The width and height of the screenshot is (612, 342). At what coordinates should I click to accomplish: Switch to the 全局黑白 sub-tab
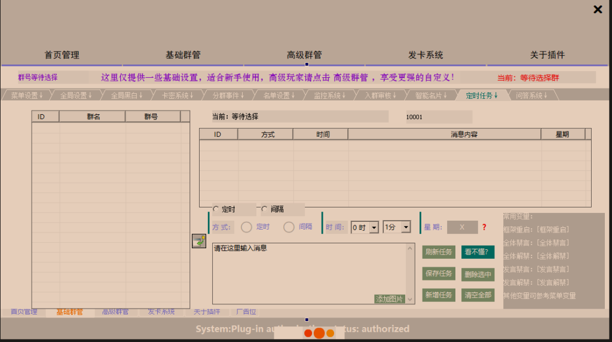[127, 95]
